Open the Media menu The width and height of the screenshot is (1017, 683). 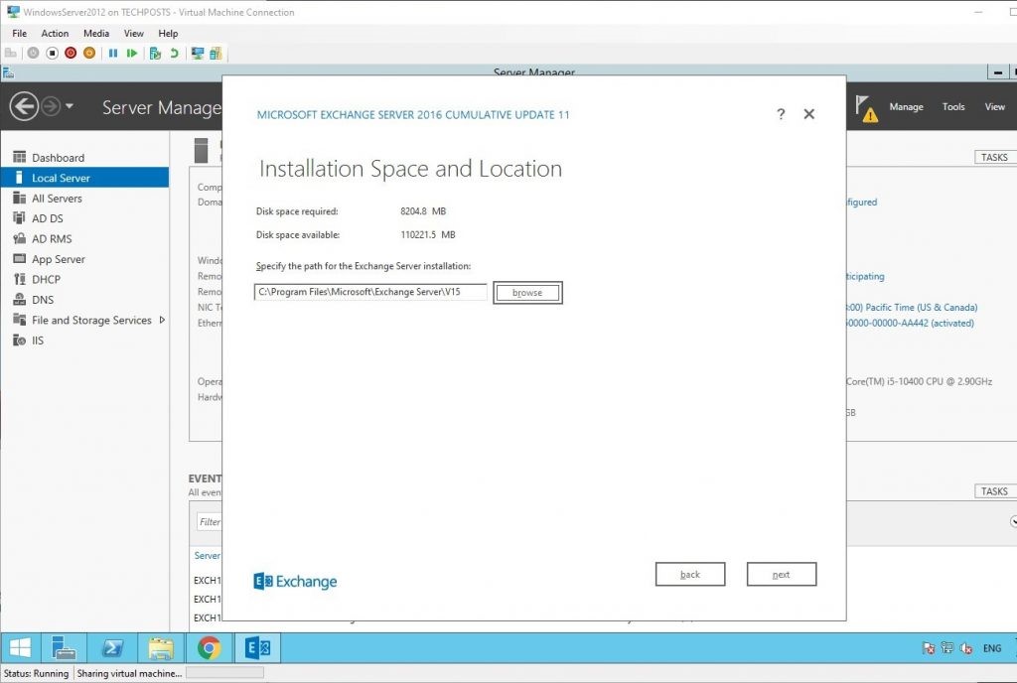[x=96, y=33]
